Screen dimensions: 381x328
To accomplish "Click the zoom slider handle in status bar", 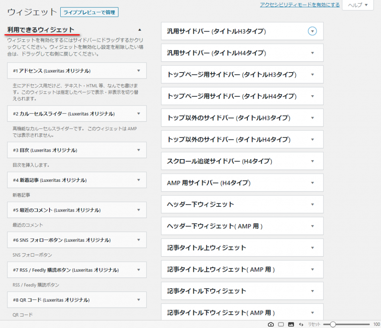I will pos(333,324).
